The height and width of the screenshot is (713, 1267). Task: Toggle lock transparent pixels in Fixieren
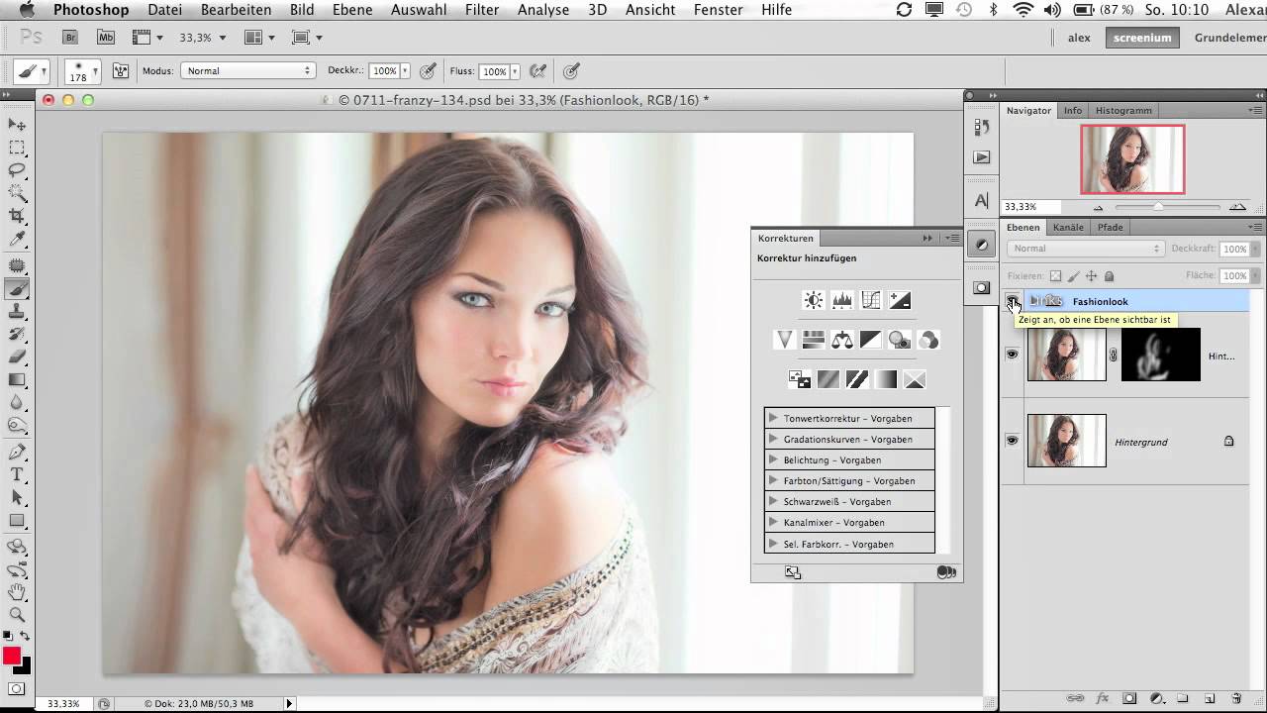(x=1055, y=276)
